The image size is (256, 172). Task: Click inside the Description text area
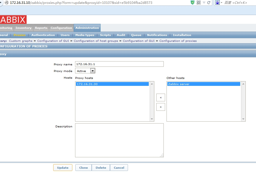[119, 140]
